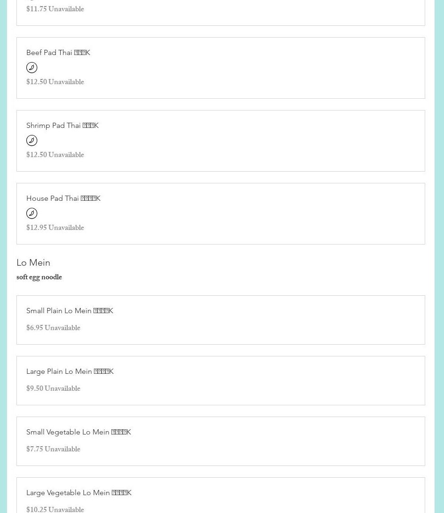Select Small Vegetable Lo Mein item

(221, 442)
